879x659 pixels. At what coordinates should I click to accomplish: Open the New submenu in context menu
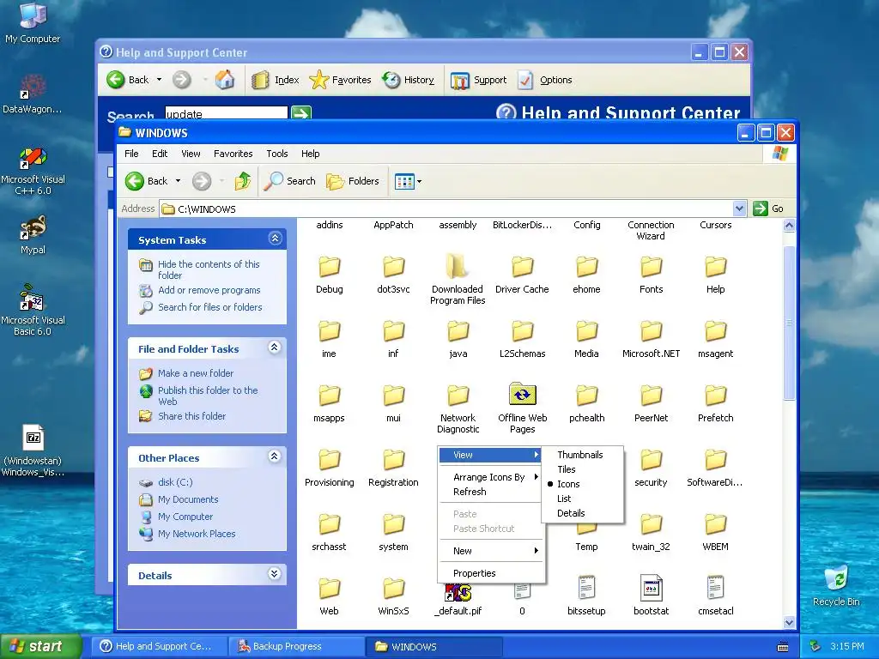pyautogui.click(x=490, y=551)
